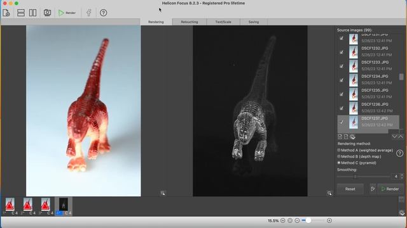Click the zoom slider handle in status bar
This screenshot has width=407, height=228.
click(x=308, y=220)
